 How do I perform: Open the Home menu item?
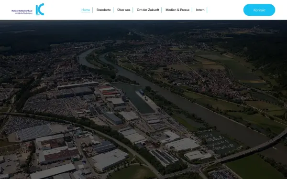pos(86,10)
